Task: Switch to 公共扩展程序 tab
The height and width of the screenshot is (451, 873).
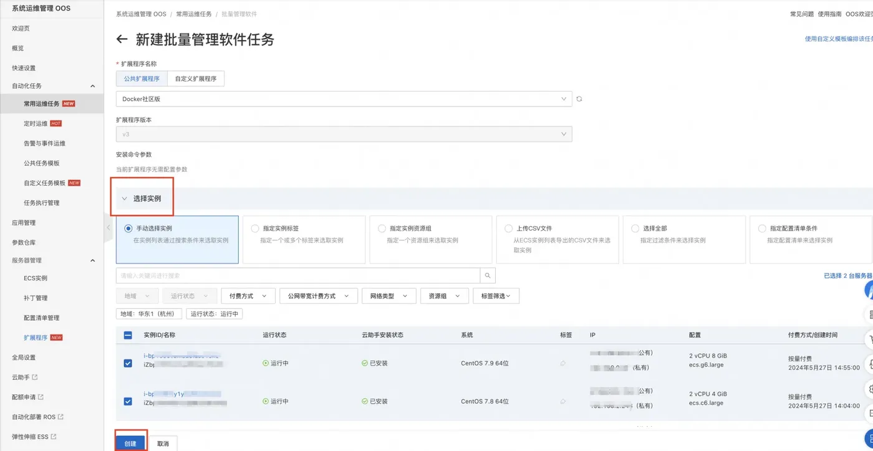Action: click(142, 79)
